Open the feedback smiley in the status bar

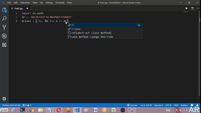[192, 105]
